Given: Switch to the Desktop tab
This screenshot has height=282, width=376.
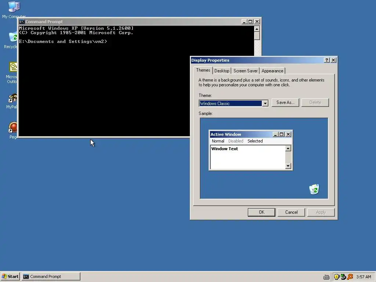Looking at the screenshot, I should pos(222,71).
